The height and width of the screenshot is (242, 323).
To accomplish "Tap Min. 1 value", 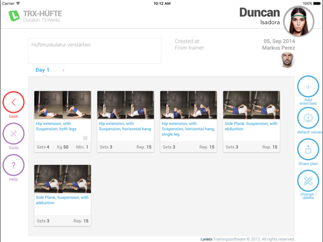I will pyautogui.click(x=82, y=147).
